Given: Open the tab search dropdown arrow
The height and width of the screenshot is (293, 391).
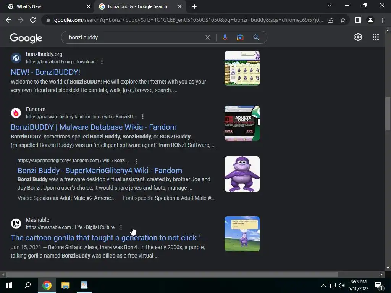Looking at the screenshot, I should 330,5.
